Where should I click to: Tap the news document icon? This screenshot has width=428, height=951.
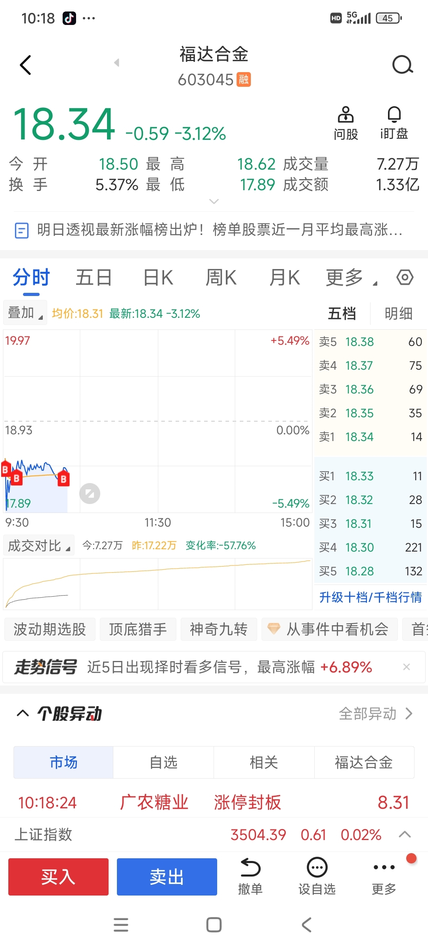click(21, 230)
